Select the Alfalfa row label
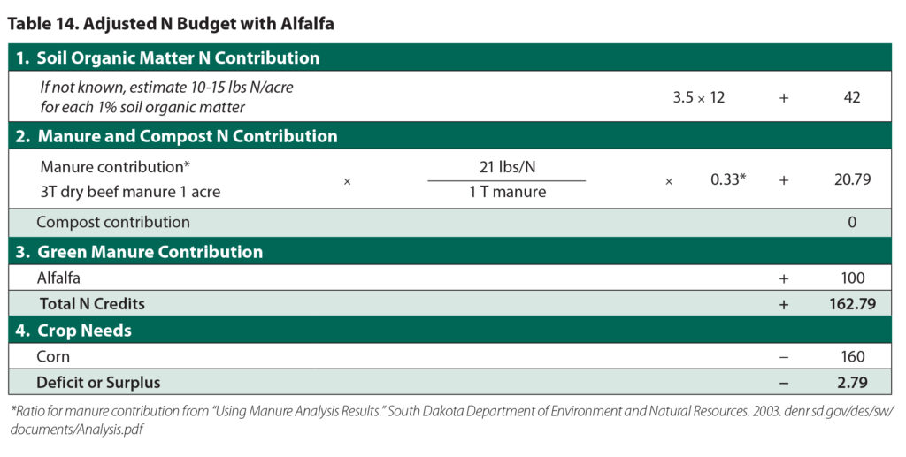Image resolution: width=906 pixels, height=457 pixels. point(58,278)
